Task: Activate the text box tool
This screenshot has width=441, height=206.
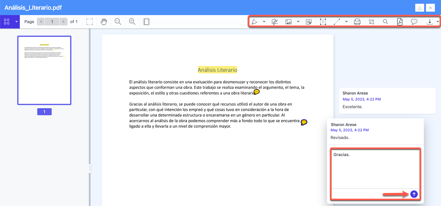Action: point(323,22)
